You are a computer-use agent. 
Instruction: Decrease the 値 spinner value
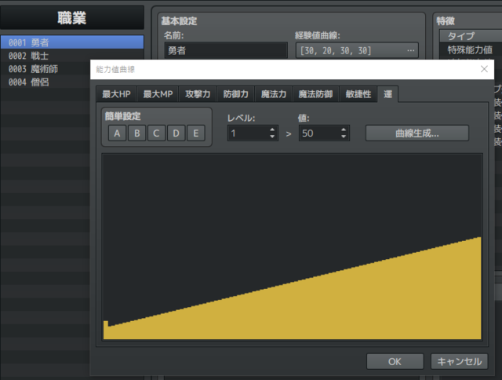coord(344,137)
